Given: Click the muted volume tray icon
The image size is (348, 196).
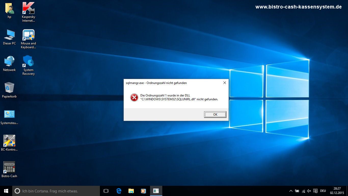Looking at the screenshot, I should pyautogui.click(x=309, y=191).
